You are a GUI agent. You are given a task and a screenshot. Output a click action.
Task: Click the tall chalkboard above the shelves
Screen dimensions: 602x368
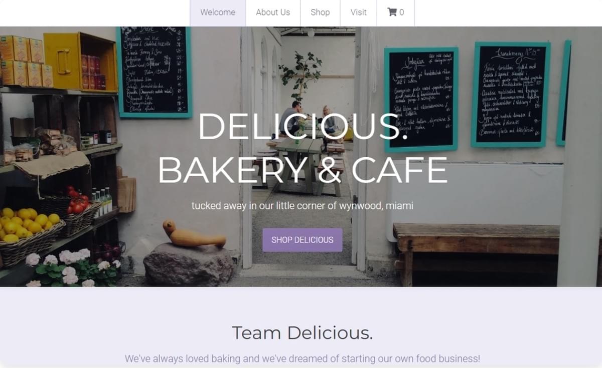(x=154, y=72)
